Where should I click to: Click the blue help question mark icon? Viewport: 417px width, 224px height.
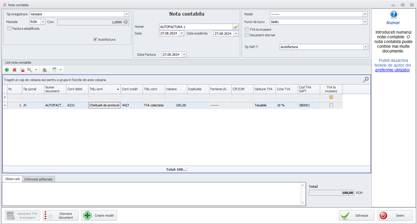[393, 15]
